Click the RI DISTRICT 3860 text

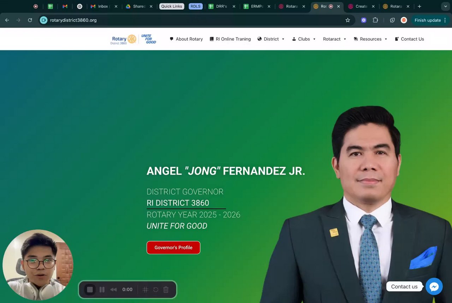pyautogui.click(x=178, y=203)
